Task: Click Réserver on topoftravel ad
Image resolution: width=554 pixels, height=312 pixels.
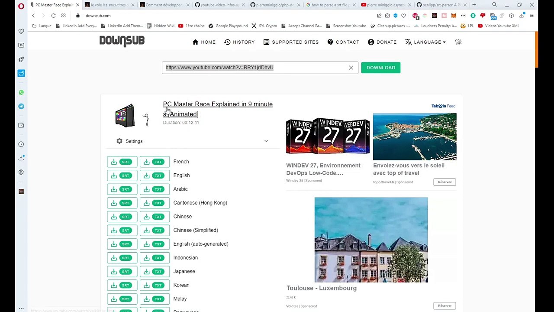Action: coord(444,182)
